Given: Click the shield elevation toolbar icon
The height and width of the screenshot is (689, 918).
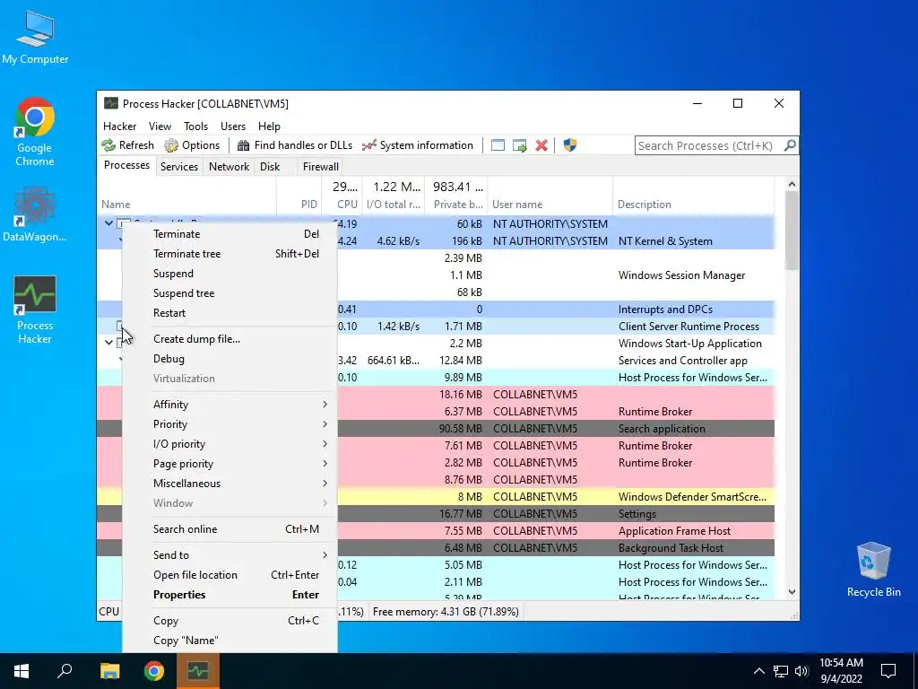Looking at the screenshot, I should click(569, 145).
